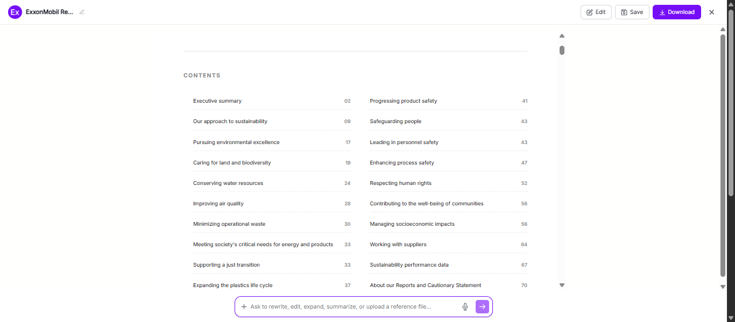
Task: Click 'Expanding the plastics life cycle' entry
Action: [233, 285]
